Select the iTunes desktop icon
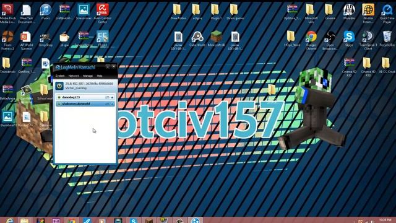 coord(45,12)
